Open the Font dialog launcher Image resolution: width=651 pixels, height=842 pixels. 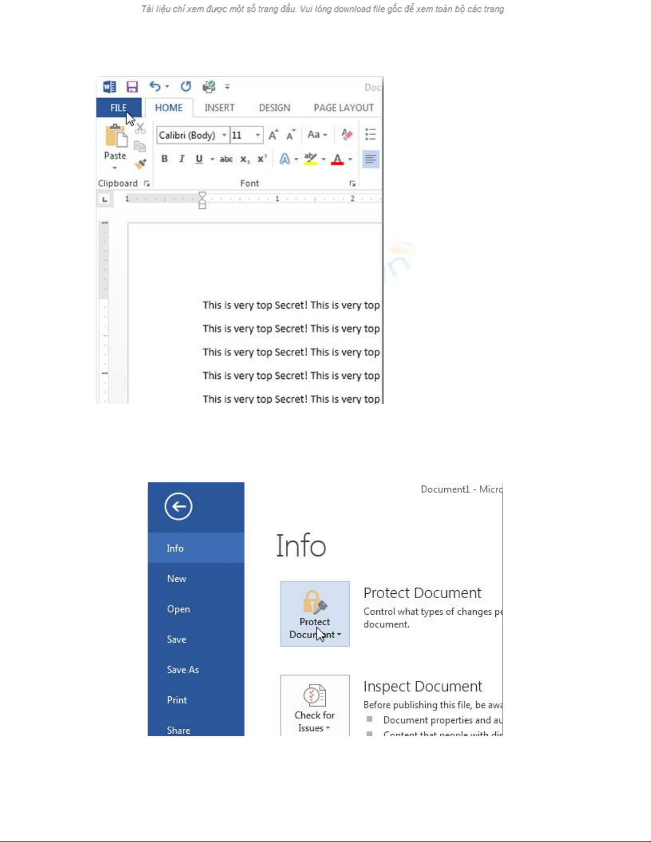(x=352, y=184)
